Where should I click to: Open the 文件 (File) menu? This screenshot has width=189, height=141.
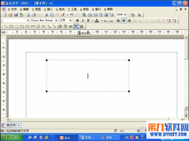pyautogui.click(x=12, y=9)
